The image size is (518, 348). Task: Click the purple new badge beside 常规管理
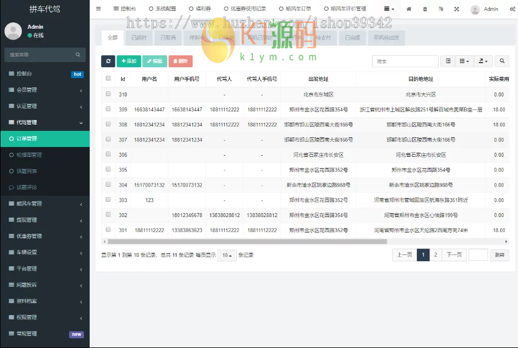point(76,334)
